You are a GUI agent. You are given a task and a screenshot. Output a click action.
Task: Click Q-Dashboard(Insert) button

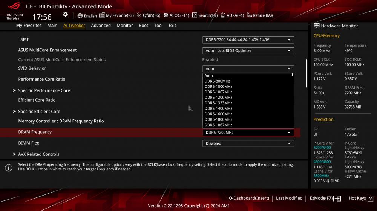point(249,198)
